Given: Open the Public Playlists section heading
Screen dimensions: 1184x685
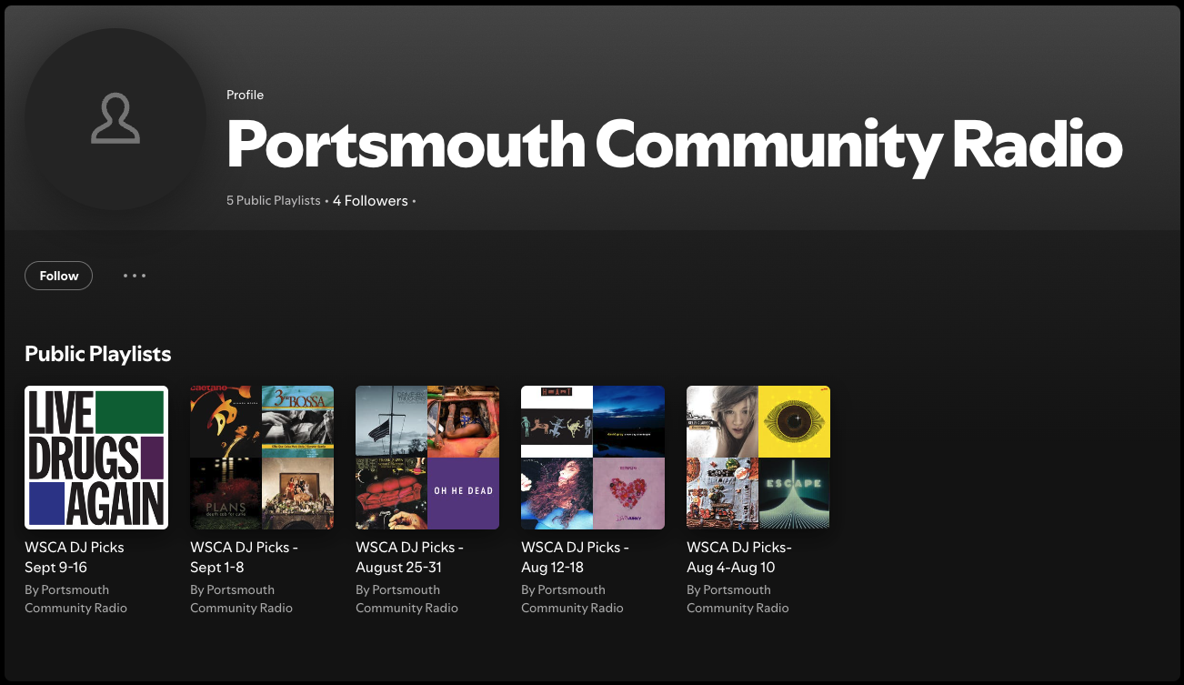Looking at the screenshot, I should pyautogui.click(x=97, y=354).
